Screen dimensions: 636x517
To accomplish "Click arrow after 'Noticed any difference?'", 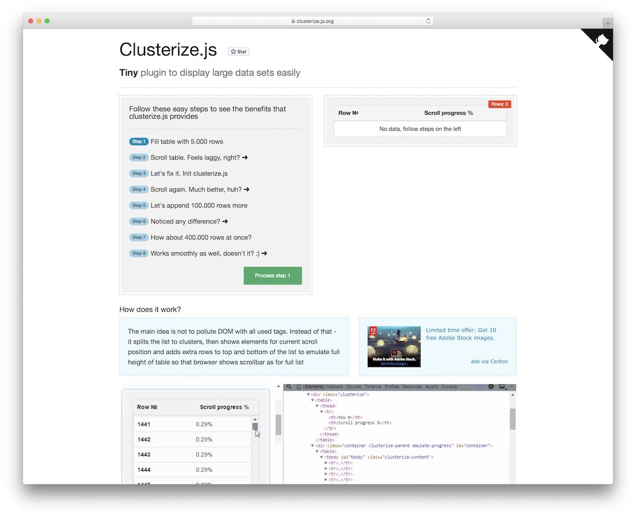I will click(x=225, y=221).
